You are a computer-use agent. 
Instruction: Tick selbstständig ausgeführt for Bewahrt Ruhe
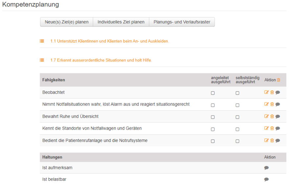pos(237,117)
